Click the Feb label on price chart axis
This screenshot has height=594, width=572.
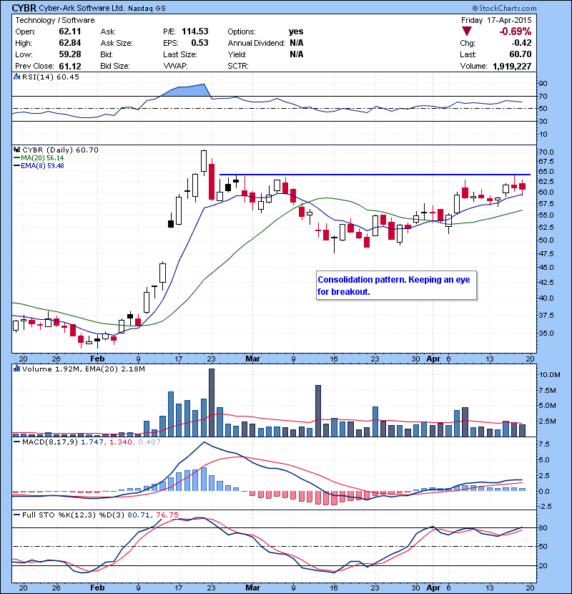[97, 359]
